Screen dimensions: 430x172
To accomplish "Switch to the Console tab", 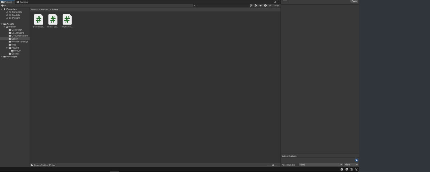I will click(23, 2).
